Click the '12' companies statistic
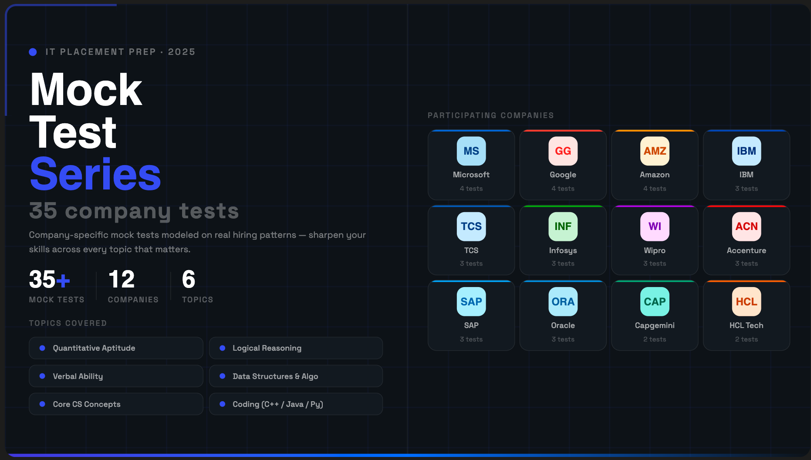This screenshot has height=460, width=811. point(122,279)
